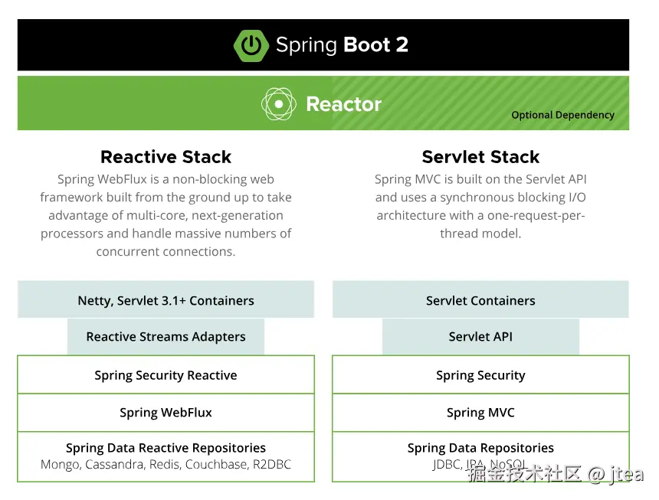Click the Servlet Containers box
Viewport: 659px width, 500px height.
click(x=480, y=300)
